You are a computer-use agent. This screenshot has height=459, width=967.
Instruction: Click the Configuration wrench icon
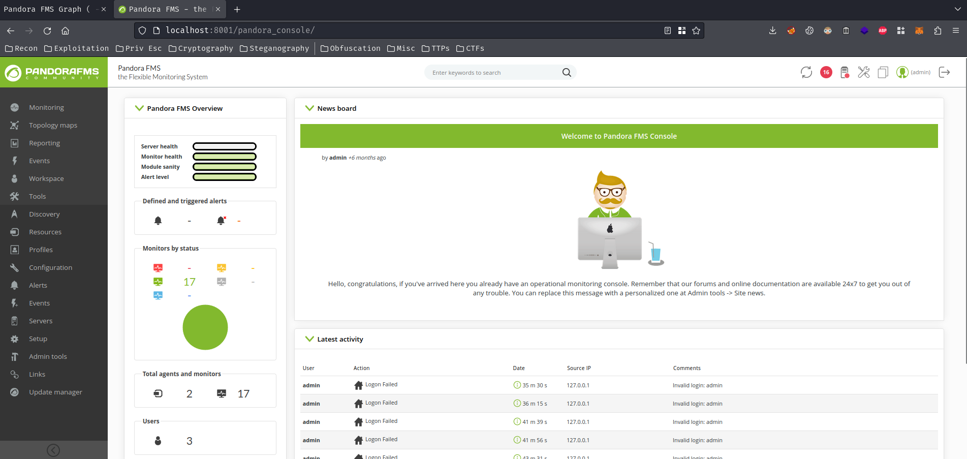15,267
